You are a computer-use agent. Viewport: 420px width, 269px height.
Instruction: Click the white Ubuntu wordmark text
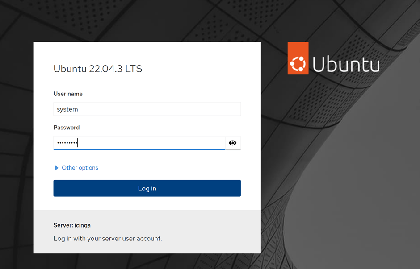(x=346, y=64)
